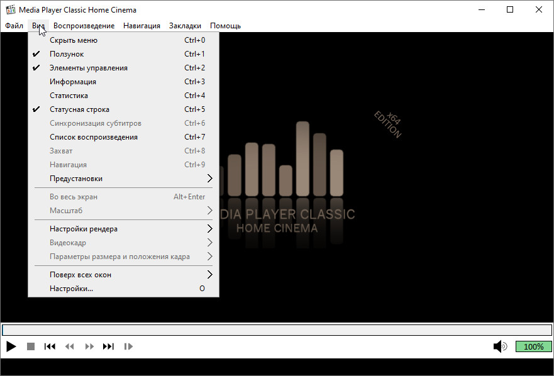554x376 pixels.
Task: Click the fast-forward (increase speed) icon
Action: (89, 346)
